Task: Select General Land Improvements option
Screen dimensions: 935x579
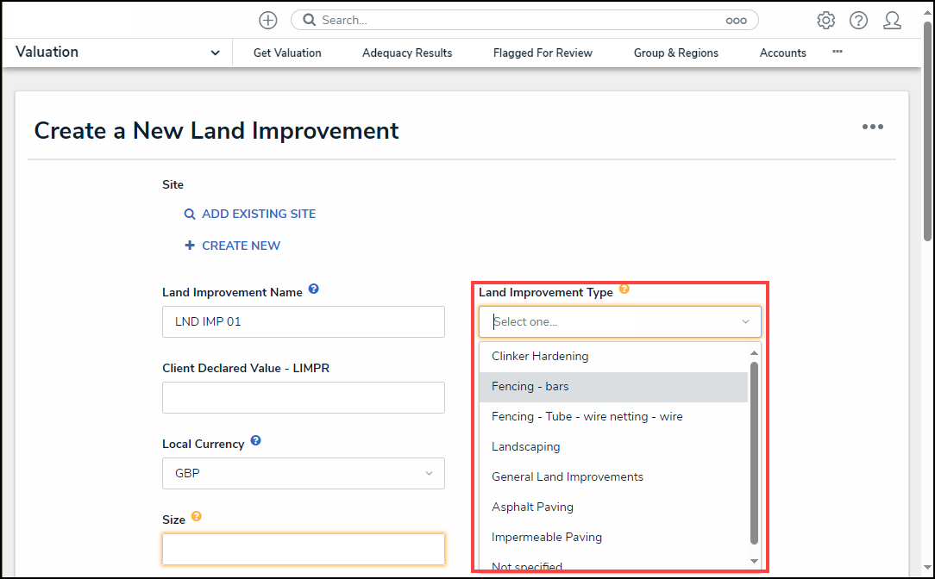Action: tap(613, 476)
